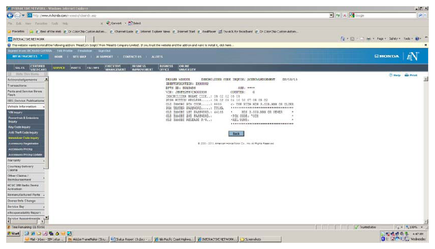
Task: Click the Back button below the inquiry results
Action: [x=236, y=133]
